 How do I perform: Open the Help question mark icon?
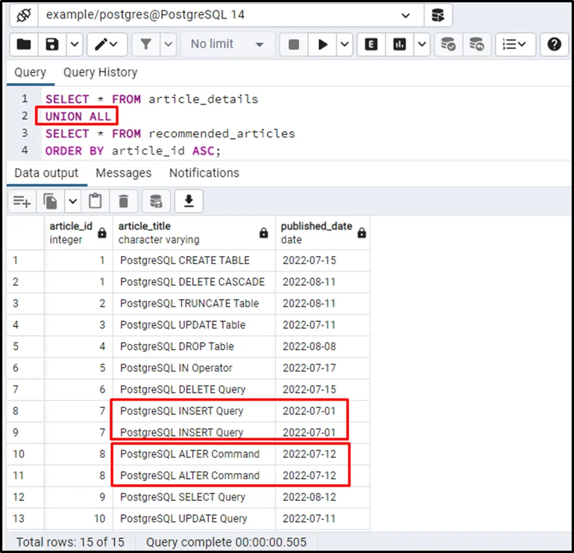pyautogui.click(x=554, y=44)
